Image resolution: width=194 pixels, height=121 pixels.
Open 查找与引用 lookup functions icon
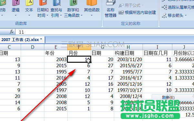pyautogui.click(x=56, y=9)
